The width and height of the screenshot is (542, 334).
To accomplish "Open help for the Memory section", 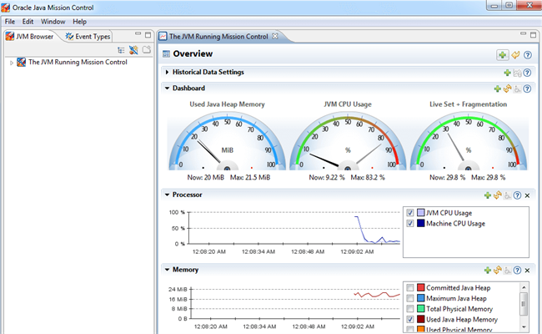I will pos(517,270).
